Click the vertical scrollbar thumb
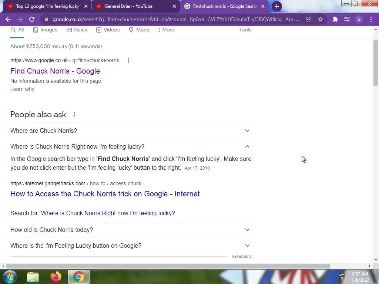This screenshot has width=379, height=284. tap(376, 63)
